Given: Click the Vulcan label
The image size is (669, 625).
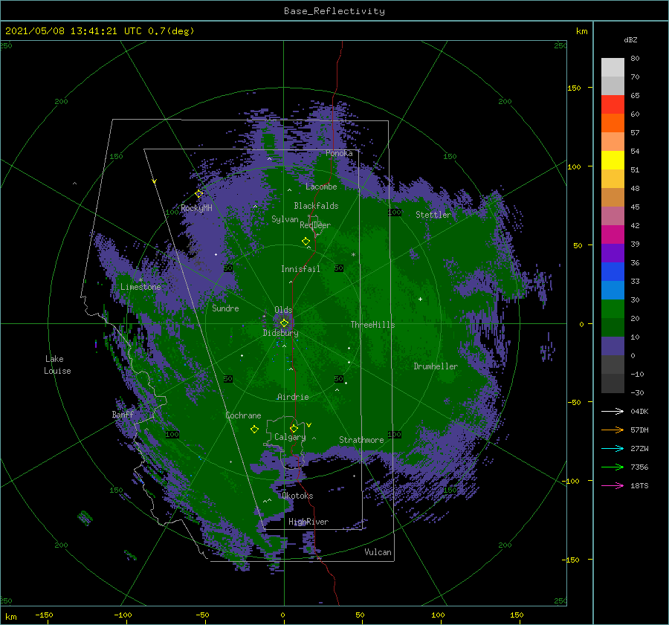Looking at the screenshot, I should [x=378, y=552].
